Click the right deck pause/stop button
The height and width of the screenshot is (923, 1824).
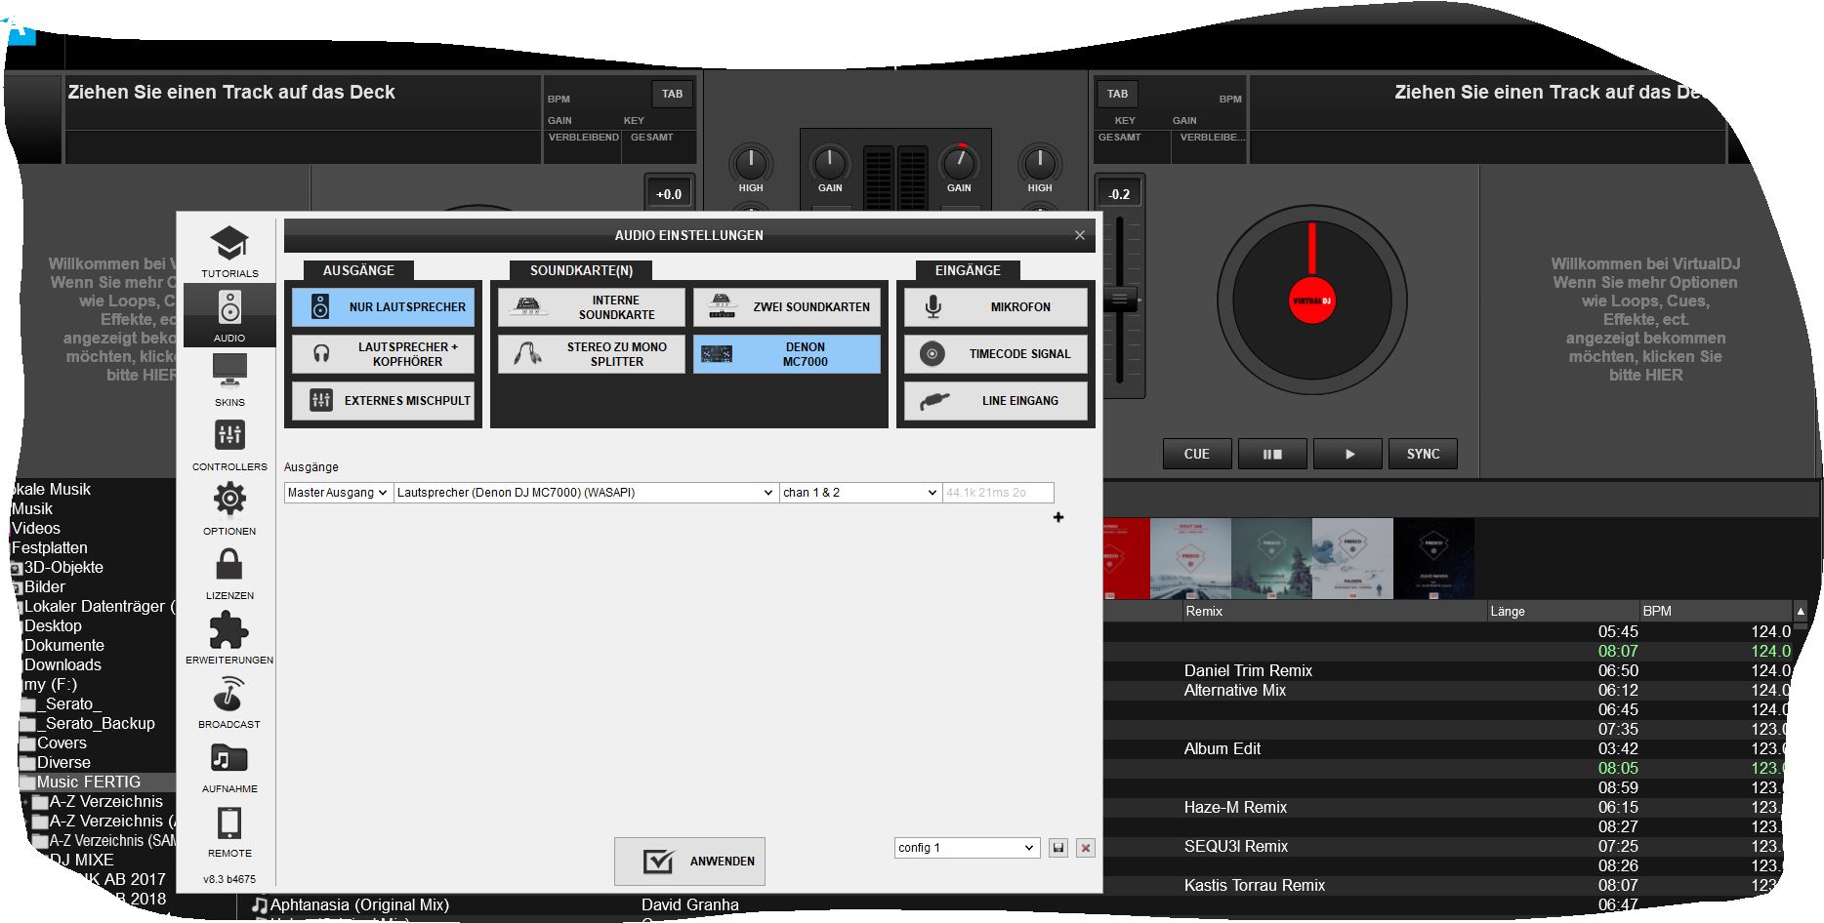(x=1271, y=454)
